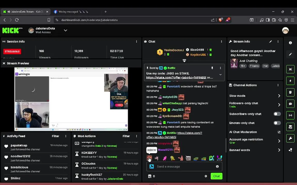Screen dimensions: 297x185
Task: Click the wrench sidebar icon
Action: (x=290, y=138)
